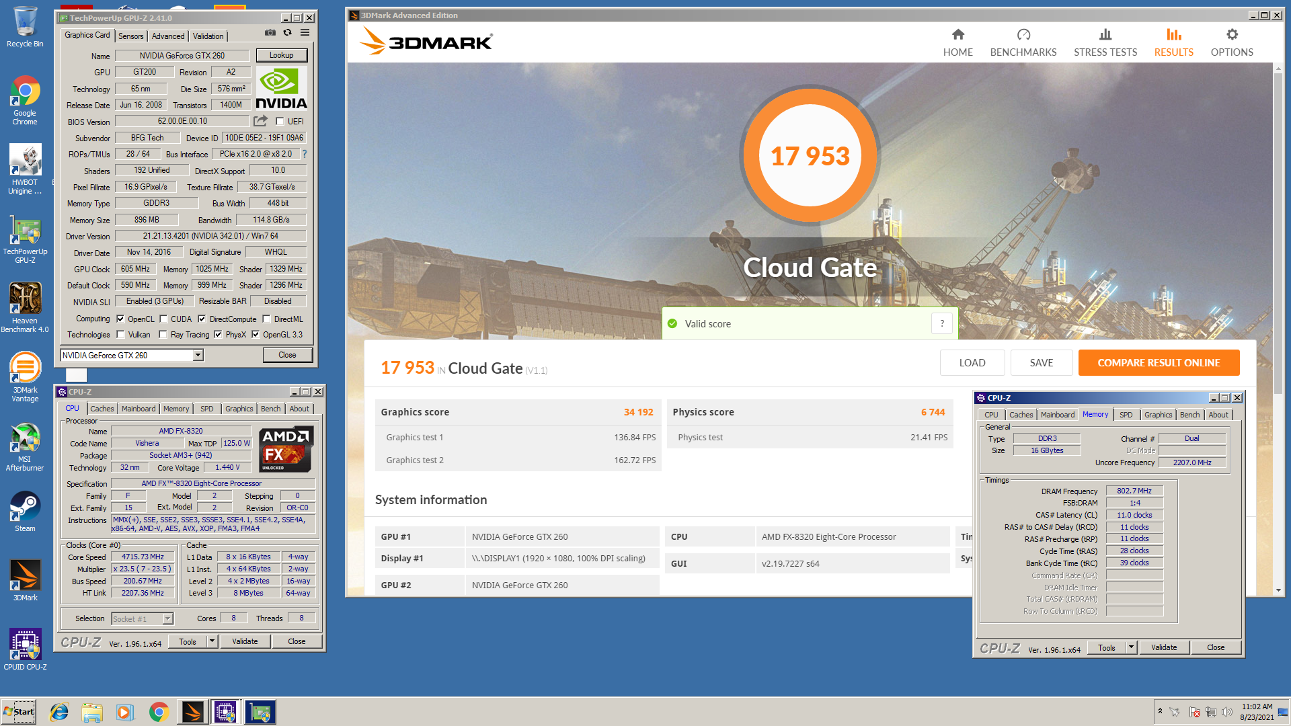Take a GPU-Z screenshot with camera icon
The image size is (1291, 726).
(270, 32)
